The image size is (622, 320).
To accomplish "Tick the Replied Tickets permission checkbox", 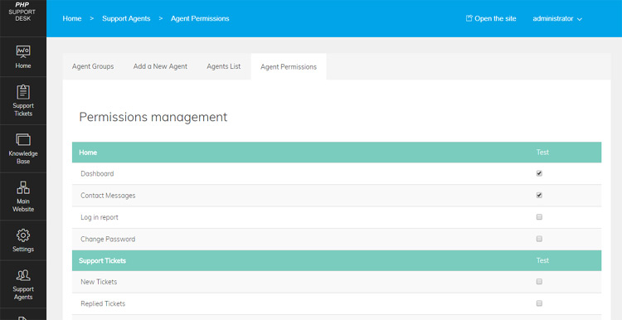I will 539,303.
